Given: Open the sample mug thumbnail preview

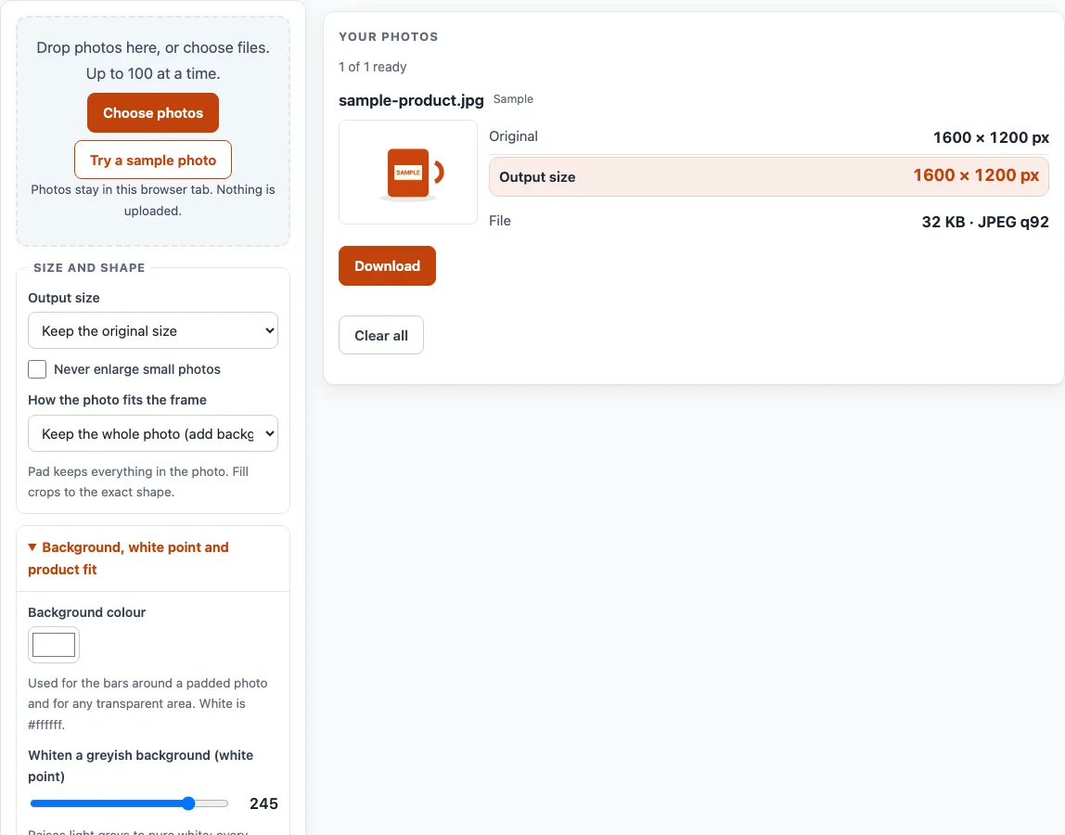Looking at the screenshot, I should (x=408, y=172).
